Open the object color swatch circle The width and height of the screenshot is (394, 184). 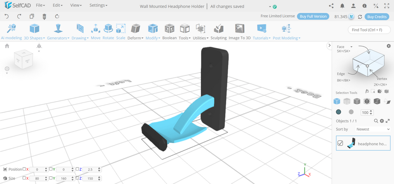tap(339, 112)
